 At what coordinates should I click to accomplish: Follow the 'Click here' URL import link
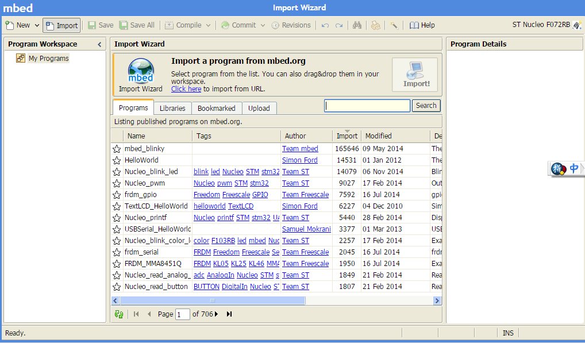click(x=186, y=89)
